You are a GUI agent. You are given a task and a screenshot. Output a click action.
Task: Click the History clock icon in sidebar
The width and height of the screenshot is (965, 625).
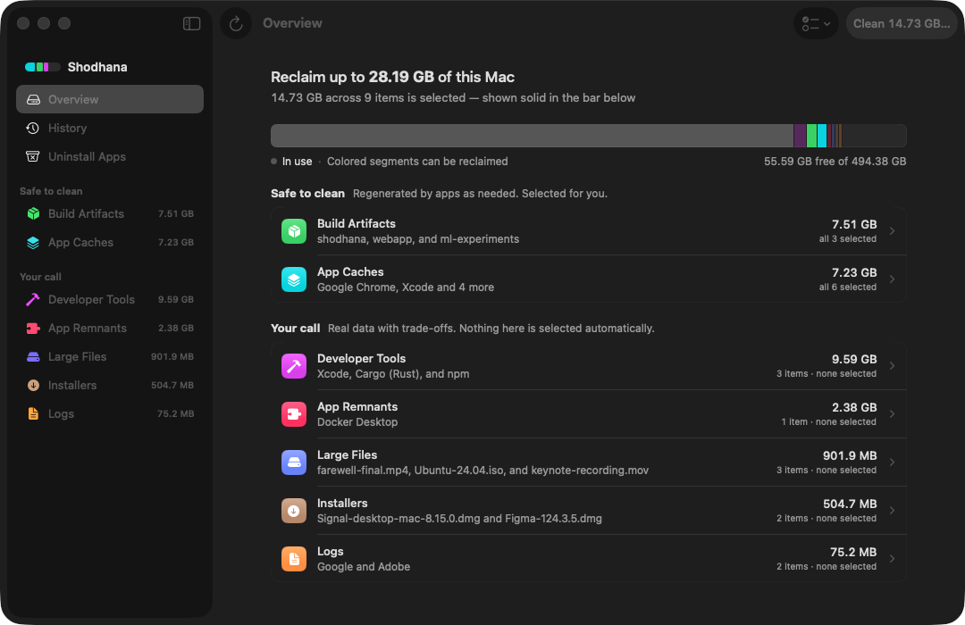pyautogui.click(x=33, y=128)
